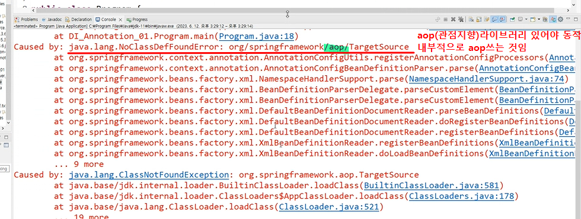Viewport: 581px width, 219px height.
Task: Expand the Open Console dropdown arrow
Action: (x=539, y=19)
